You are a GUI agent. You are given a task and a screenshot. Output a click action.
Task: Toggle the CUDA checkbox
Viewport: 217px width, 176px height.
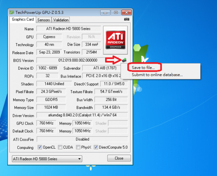click(60, 147)
